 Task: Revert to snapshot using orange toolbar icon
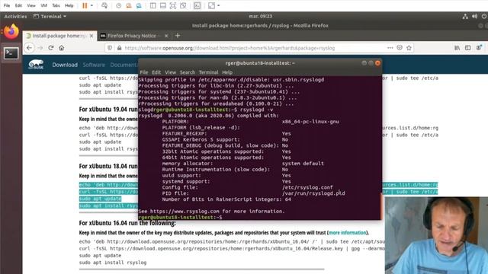pos(129,5)
